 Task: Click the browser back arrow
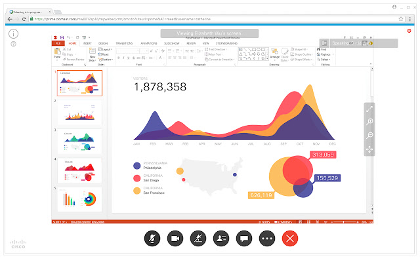coord(10,19)
